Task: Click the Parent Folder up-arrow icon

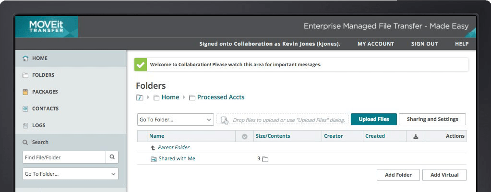Action: (x=153, y=148)
